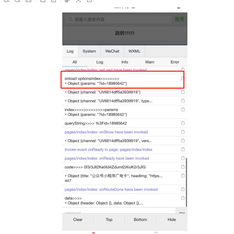Copy the 'onRouteDone have been invoked' entry
This screenshot has width=234, height=234.
click(x=183, y=189)
